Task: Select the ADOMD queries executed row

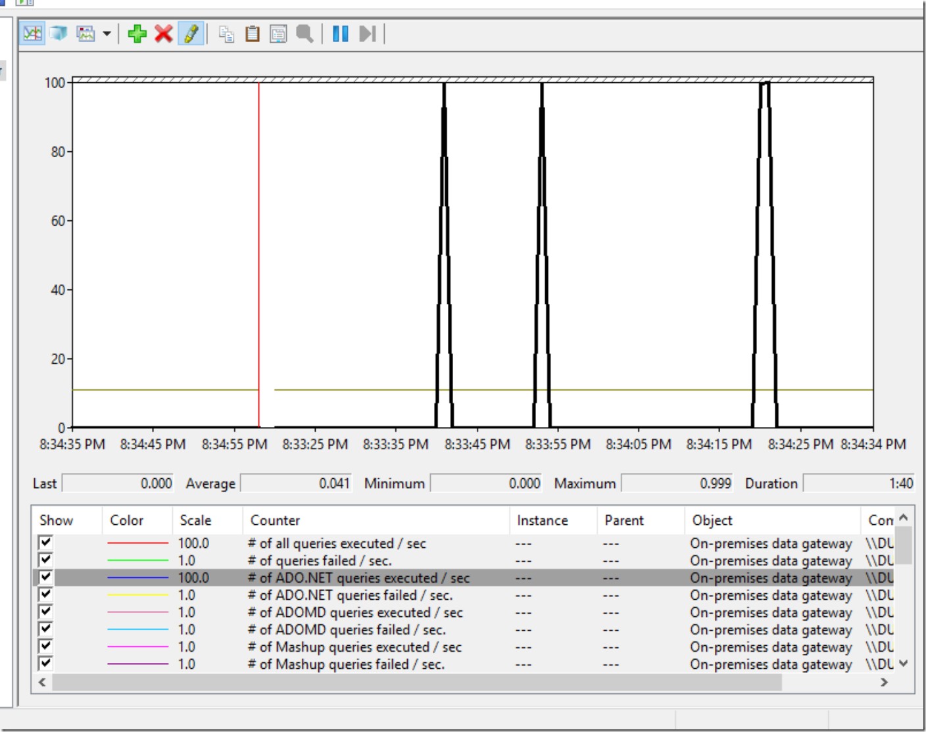Action: (355, 612)
